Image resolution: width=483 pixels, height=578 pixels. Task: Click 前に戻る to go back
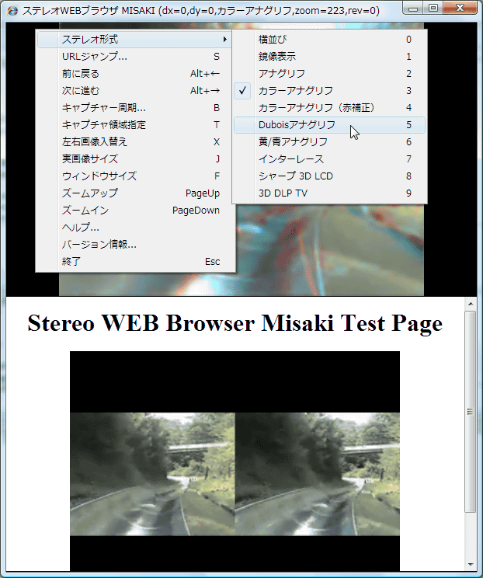pos(80,74)
